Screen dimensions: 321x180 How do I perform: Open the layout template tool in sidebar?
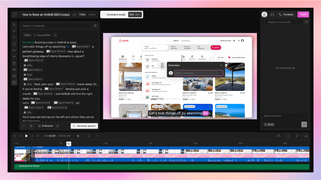tap(14, 63)
